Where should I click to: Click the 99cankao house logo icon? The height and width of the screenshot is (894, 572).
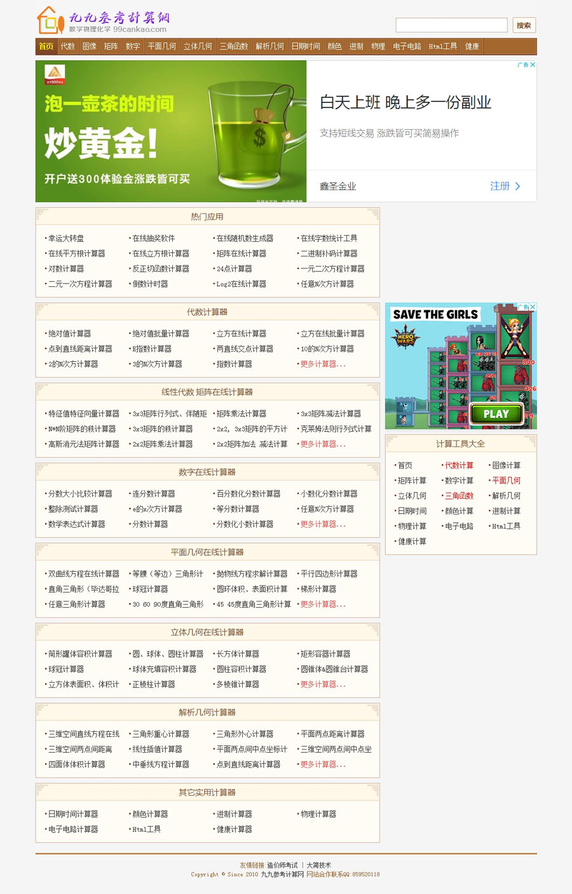50,20
